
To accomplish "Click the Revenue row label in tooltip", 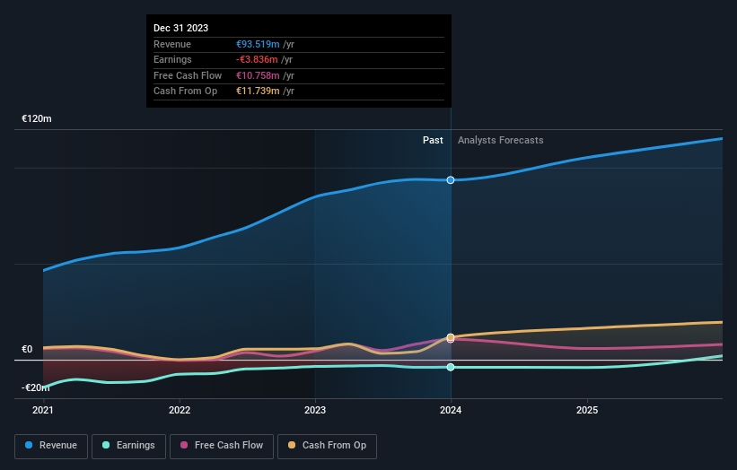I will 172,44.
